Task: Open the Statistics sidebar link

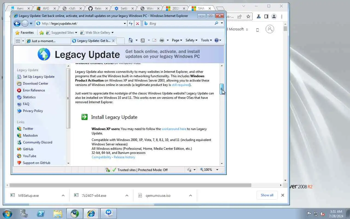Action: pyautogui.click(x=29, y=97)
